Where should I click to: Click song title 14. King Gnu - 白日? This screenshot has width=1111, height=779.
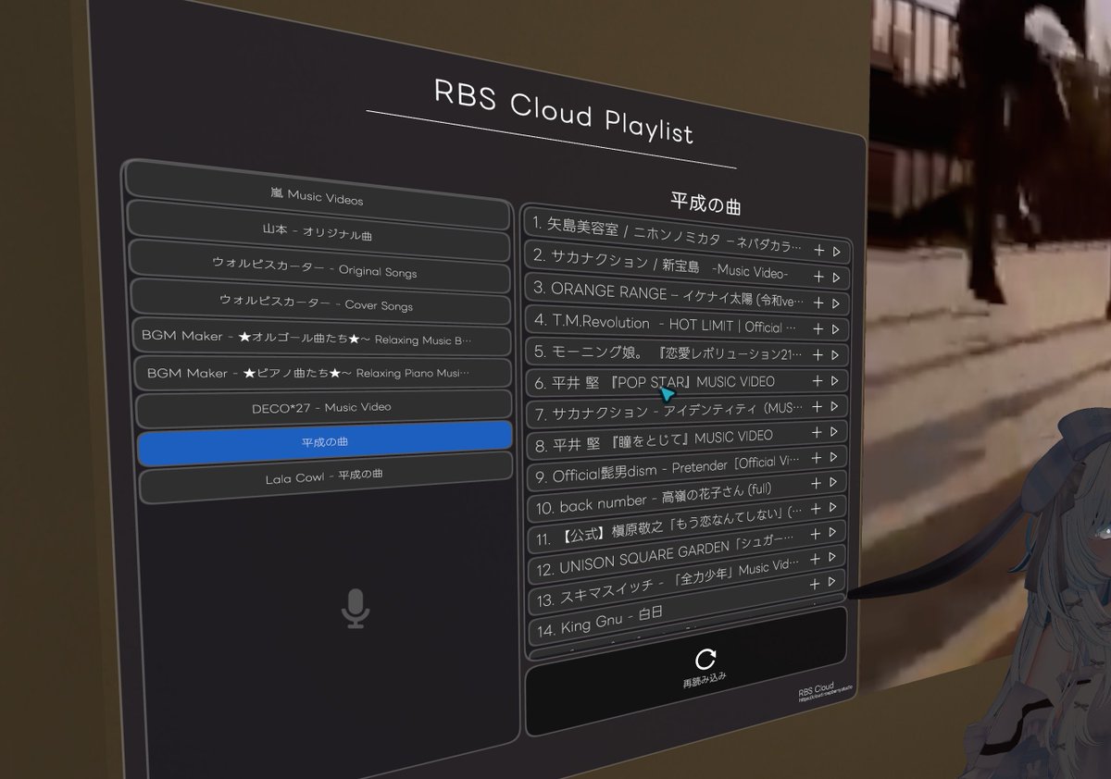[601, 622]
